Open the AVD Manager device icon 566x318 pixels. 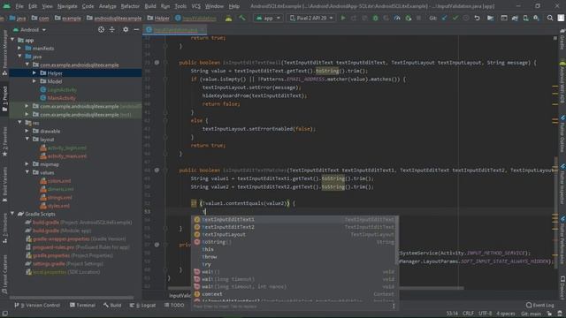coord(525,18)
